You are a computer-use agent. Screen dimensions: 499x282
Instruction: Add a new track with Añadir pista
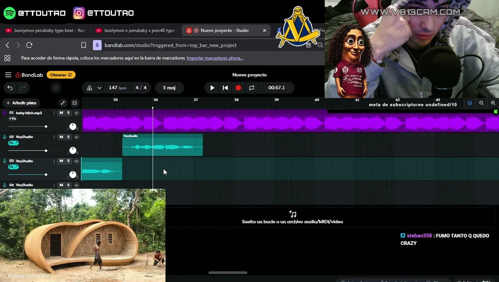tap(21, 103)
